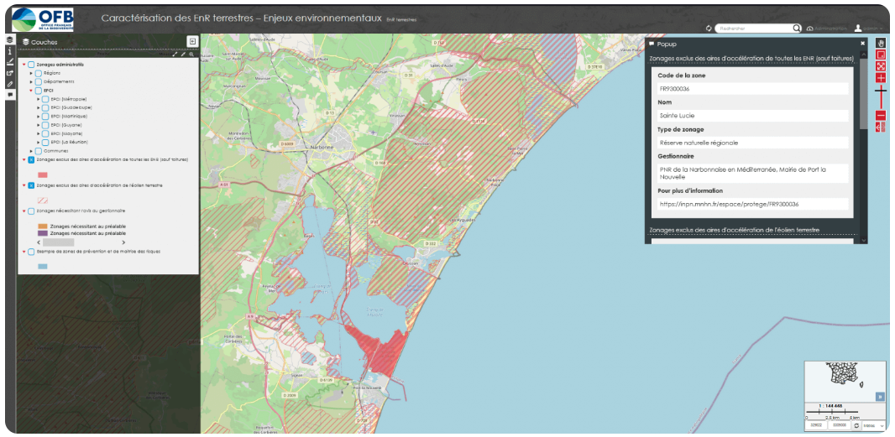Expand the Départements tree node

31,82
